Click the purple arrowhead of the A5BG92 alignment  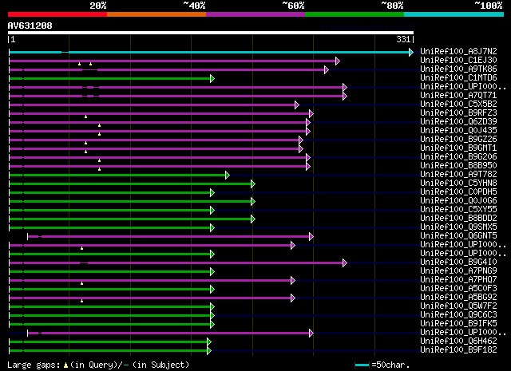coord(293,298)
